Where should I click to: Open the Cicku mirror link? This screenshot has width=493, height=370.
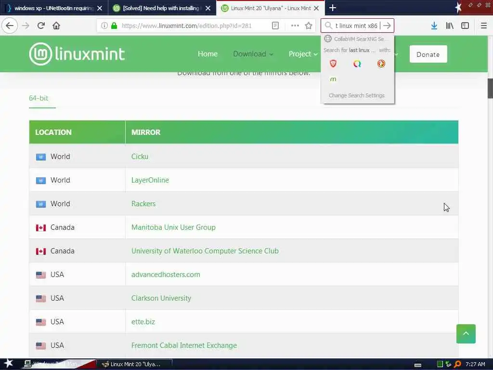pyautogui.click(x=140, y=157)
